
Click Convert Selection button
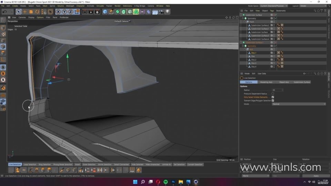coord(195,165)
